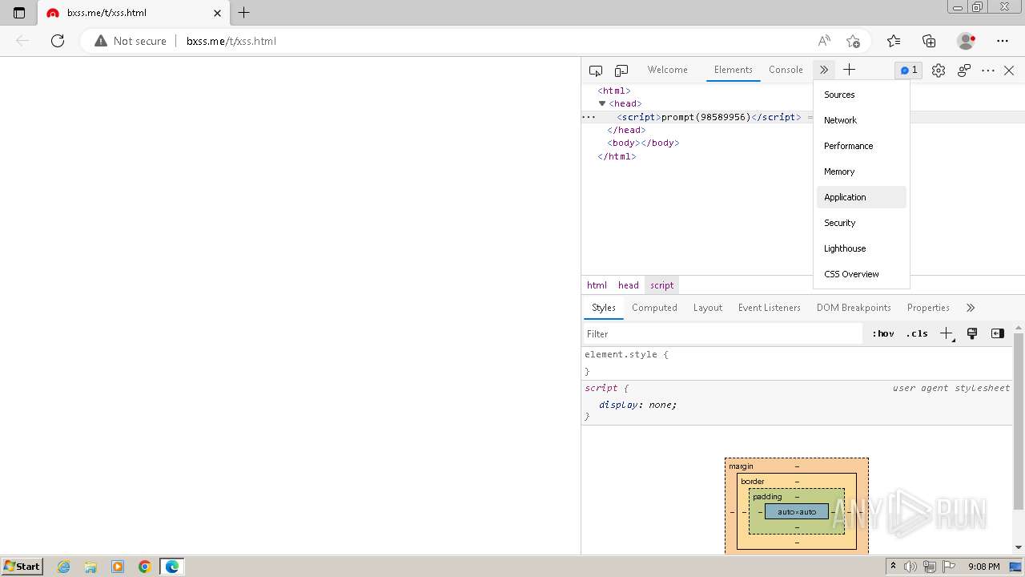Open the Layout pane tab
This screenshot has height=577, width=1025.
point(708,308)
